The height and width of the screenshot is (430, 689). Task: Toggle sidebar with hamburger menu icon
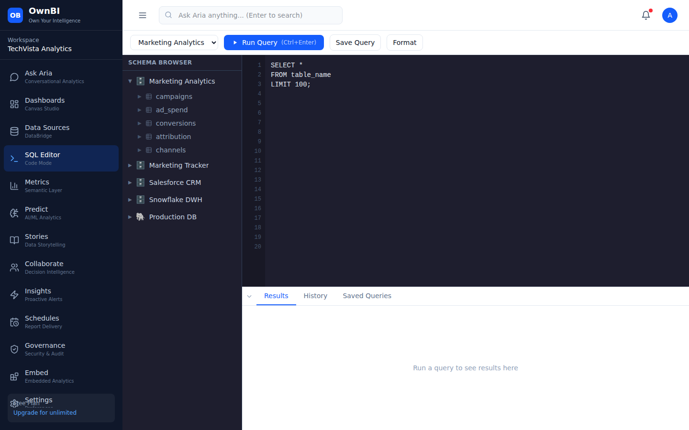point(143,15)
